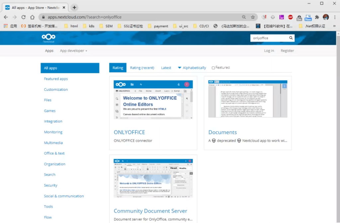Close the All apps - App Store tab
Screen dimensions: 340x223
pos(64,8)
